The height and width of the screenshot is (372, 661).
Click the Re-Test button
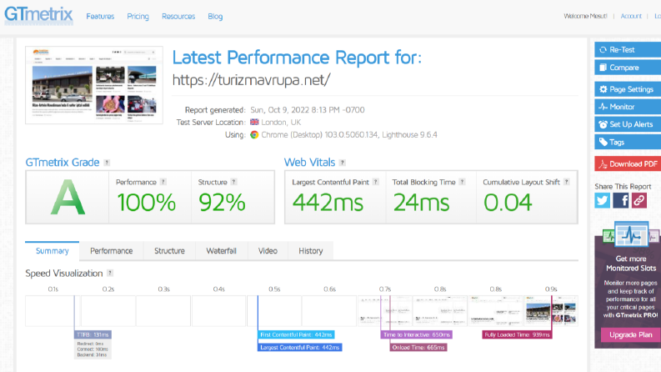628,50
